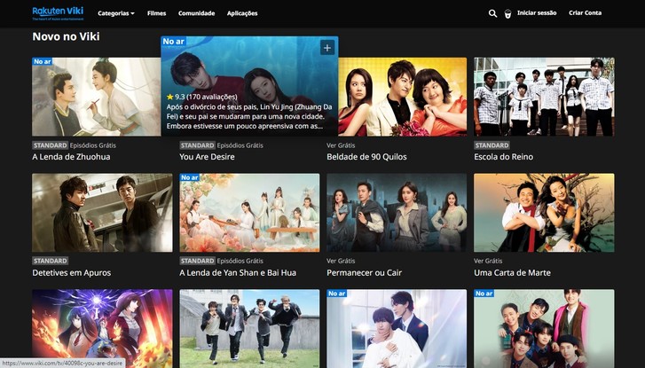Click the STANDARD badge above You Are Desire title
This screenshot has width=645, height=368.
point(198,145)
